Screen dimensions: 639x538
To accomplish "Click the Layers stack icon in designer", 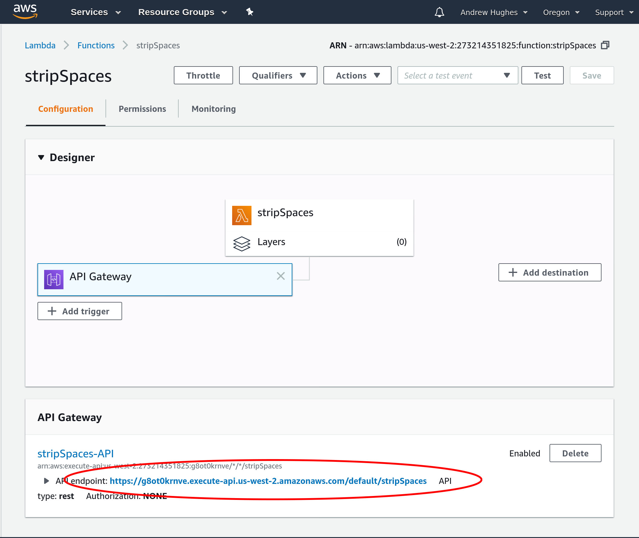I will click(242, 242).
